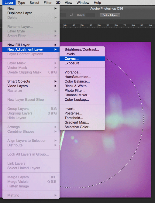This screenshot has width=155, height=203.
Task: Open the Filter menu
Action: coord(48,3)
